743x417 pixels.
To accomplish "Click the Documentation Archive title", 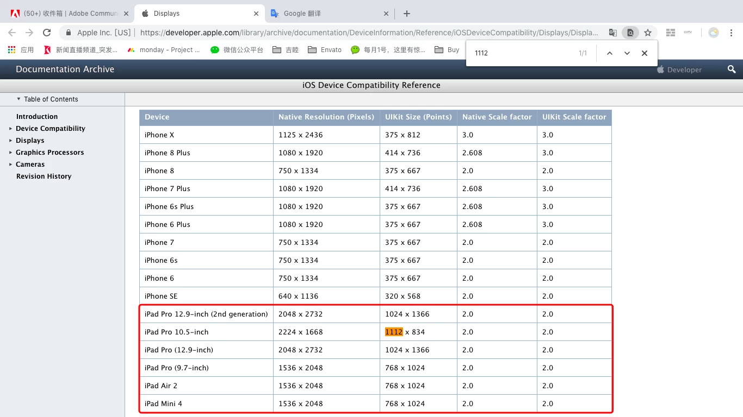I will coord(65,69).
